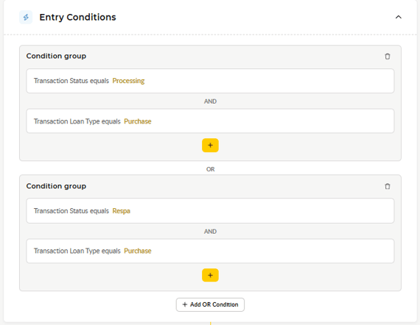Open the Transaction Status equals Processing condition
This screenshot has height=325, width=420.
tap(210, 81)
